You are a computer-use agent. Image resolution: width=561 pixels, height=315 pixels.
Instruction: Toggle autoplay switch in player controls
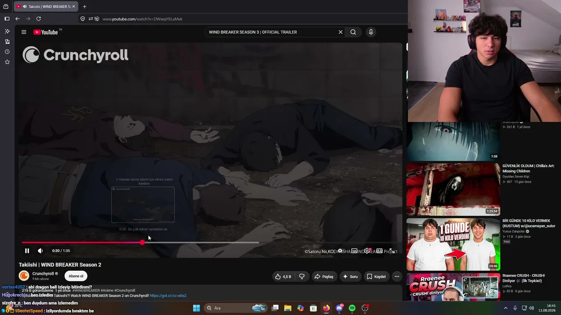pos(340,251)
